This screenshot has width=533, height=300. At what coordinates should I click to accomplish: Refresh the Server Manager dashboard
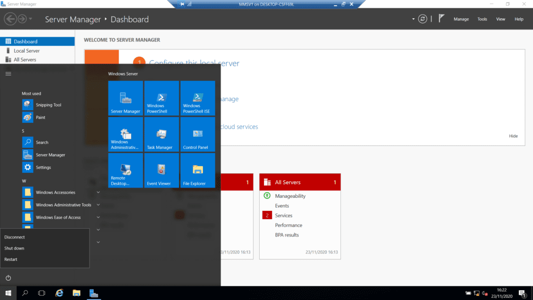point(423,19)
